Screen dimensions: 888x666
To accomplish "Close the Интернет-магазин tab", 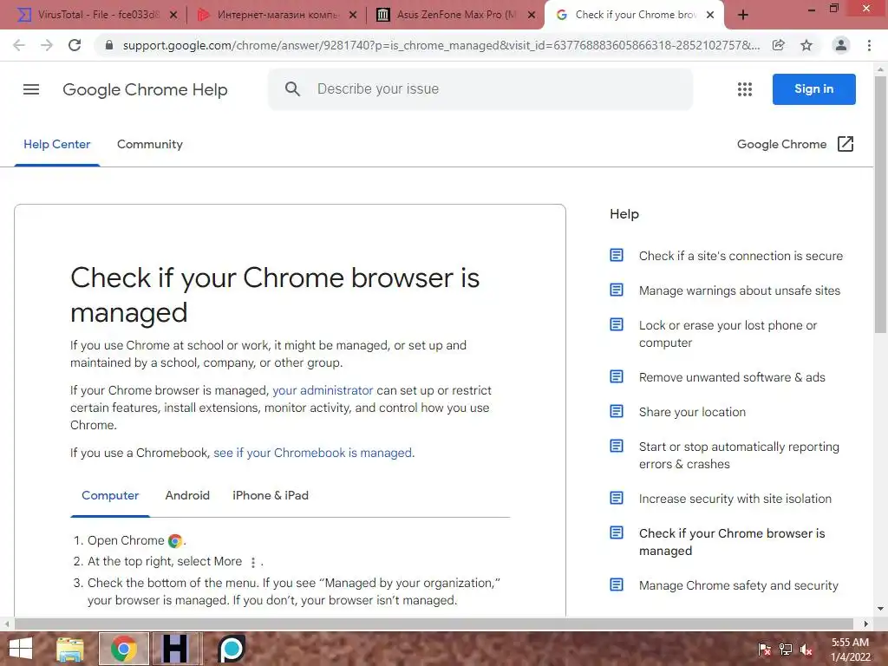I will click(x=353, y=15).
